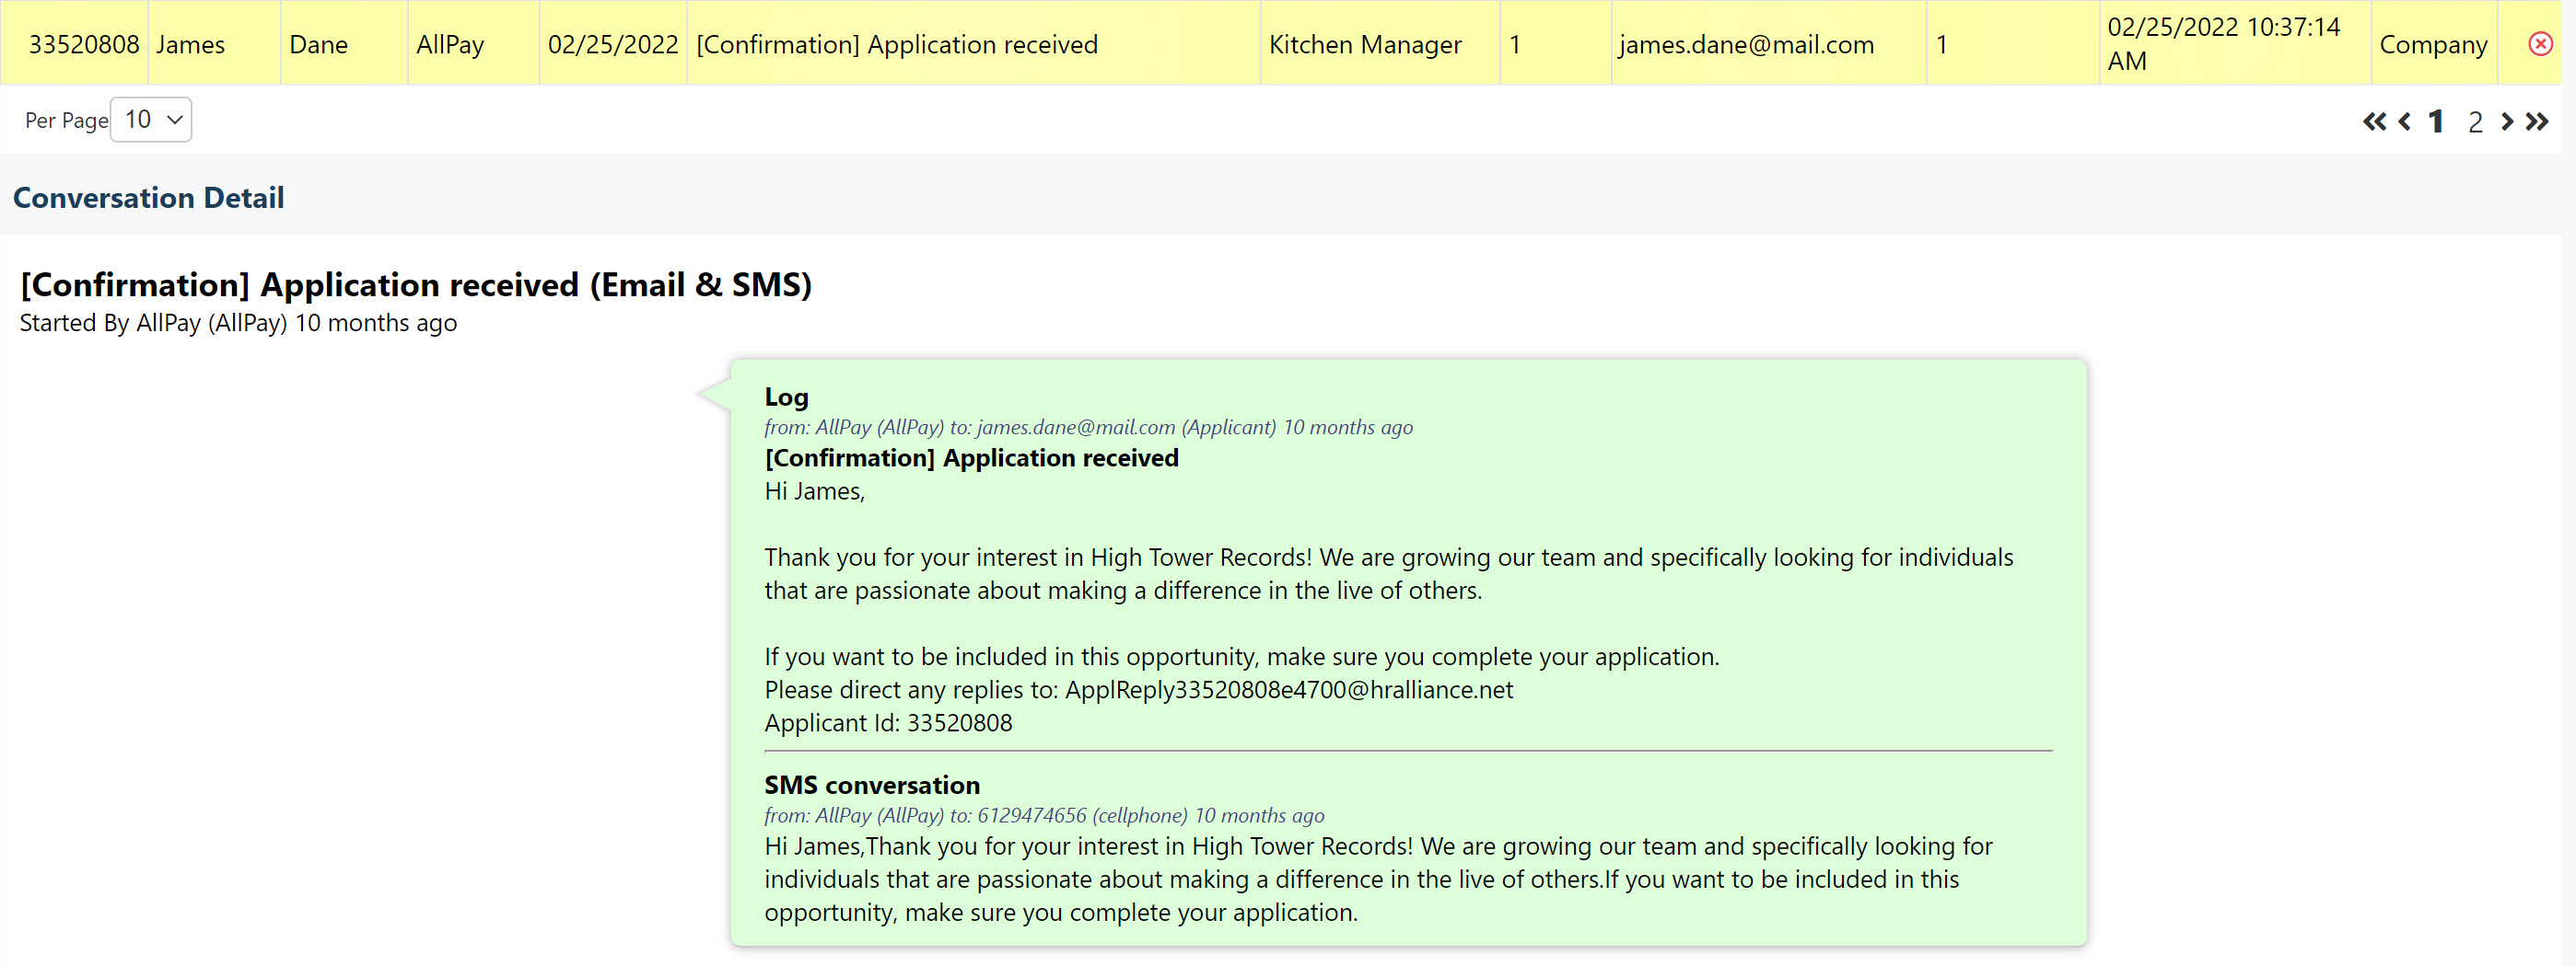Go to the previous page arrow
This screenshot has width=2576, height=966.
pos(2405,121)
